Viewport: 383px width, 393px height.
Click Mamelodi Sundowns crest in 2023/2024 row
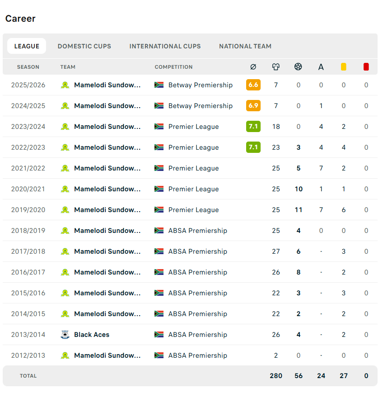65,127
